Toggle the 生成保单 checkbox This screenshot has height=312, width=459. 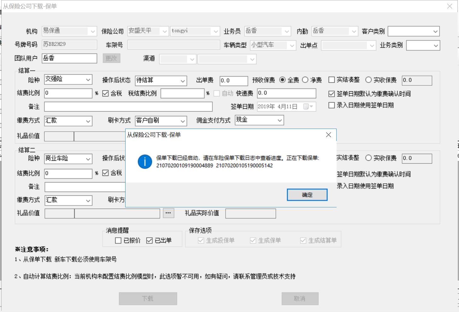click(x=253, y=240)
